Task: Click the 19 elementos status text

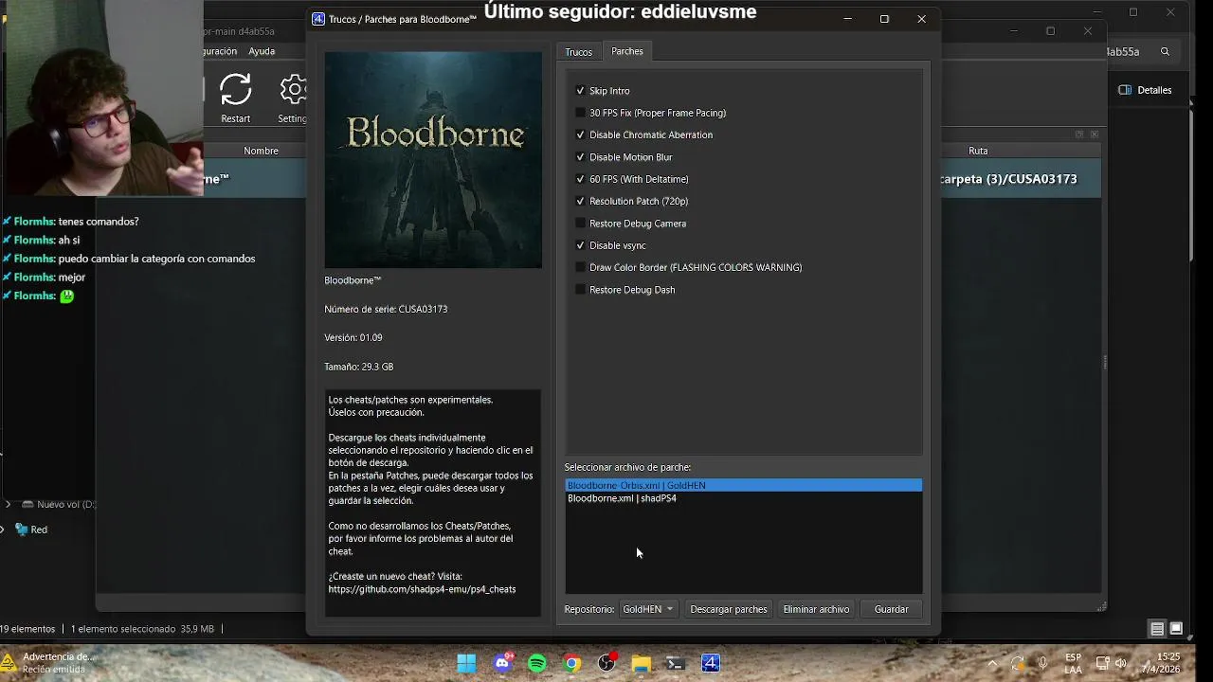Action: (x=28, y=629)
